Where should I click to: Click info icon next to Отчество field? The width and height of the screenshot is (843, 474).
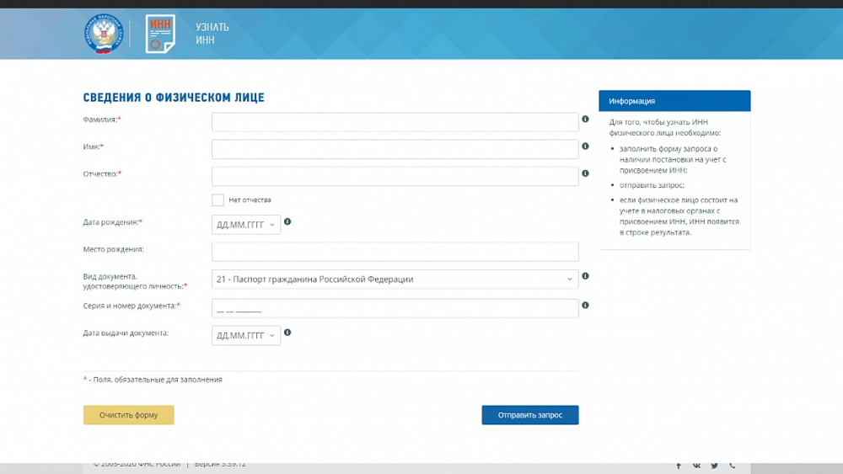(x=585, y=173)
